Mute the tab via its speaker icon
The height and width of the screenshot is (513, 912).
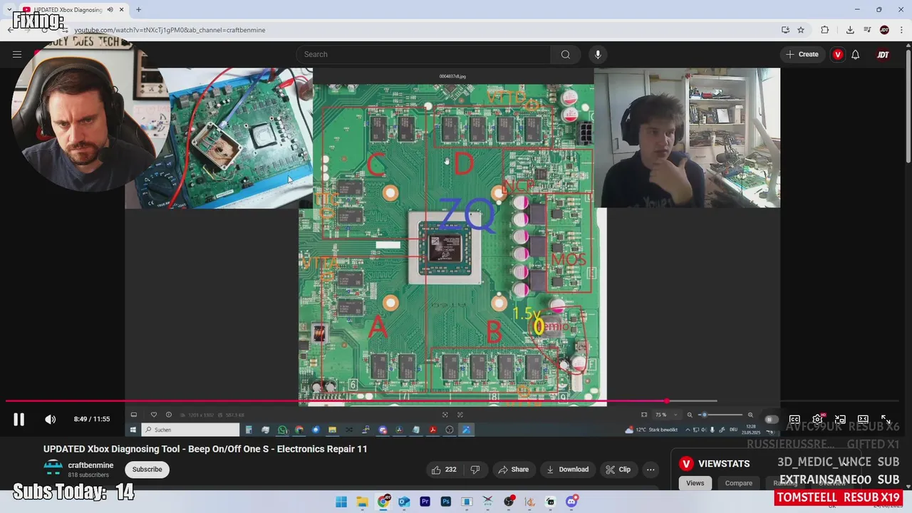point(110,10)
